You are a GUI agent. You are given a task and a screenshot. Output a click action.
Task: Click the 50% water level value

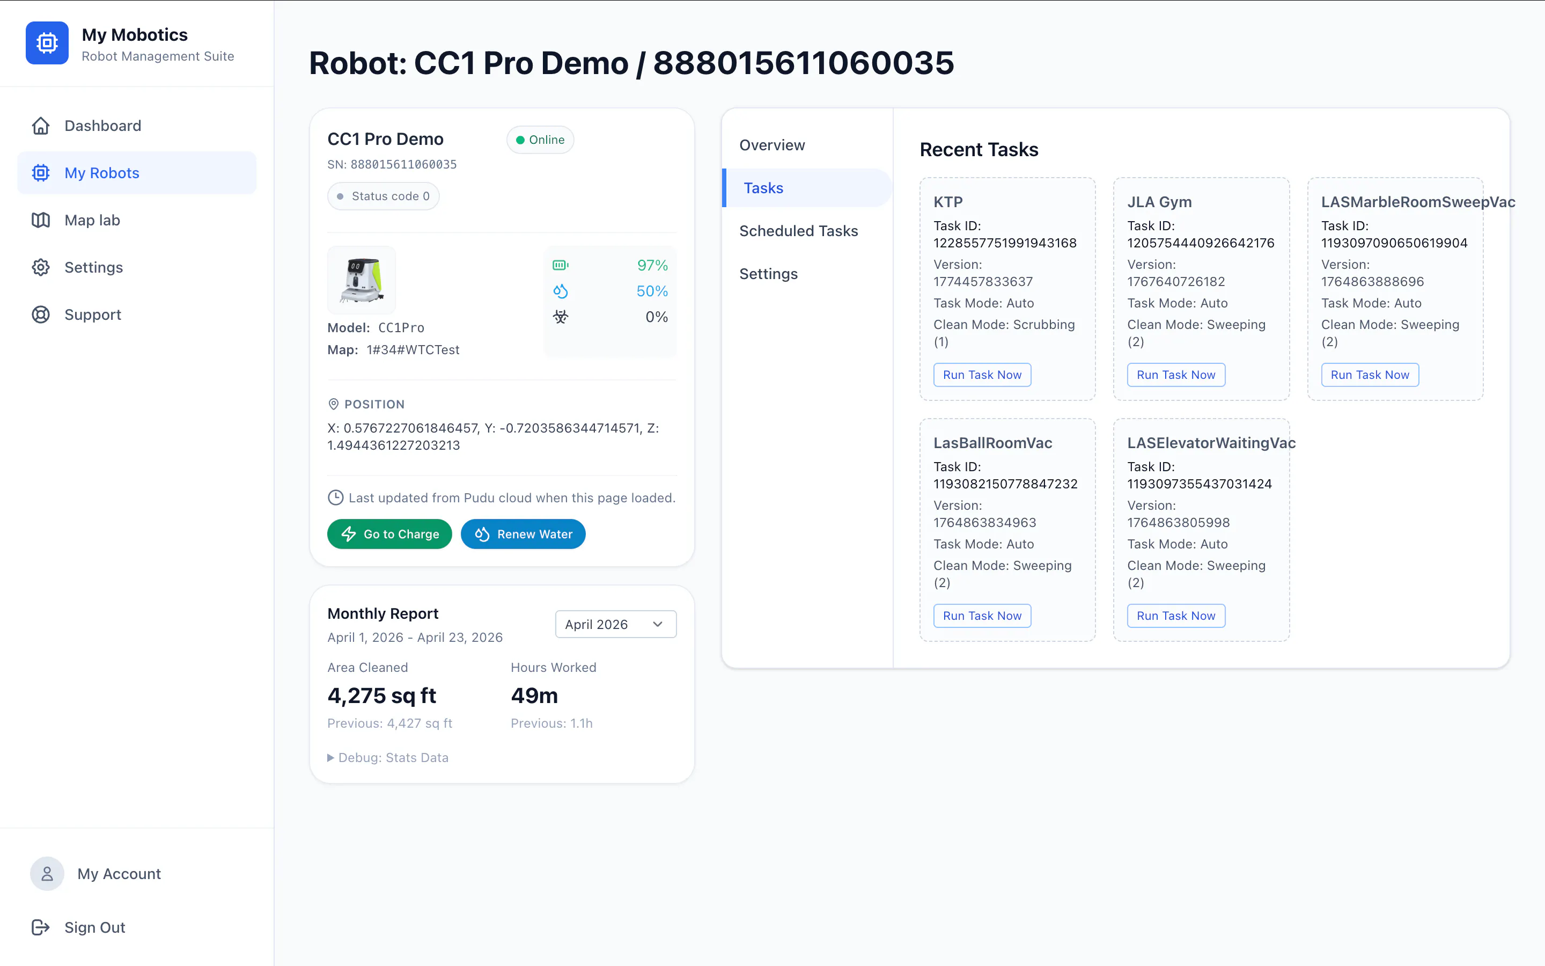[x=652, y=291]
